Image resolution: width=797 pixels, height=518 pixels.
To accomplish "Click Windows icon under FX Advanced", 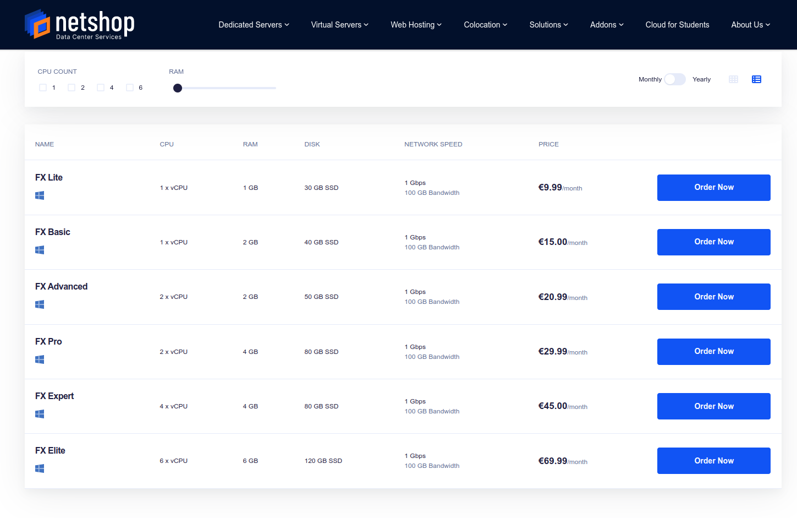I will click(40, 304).
